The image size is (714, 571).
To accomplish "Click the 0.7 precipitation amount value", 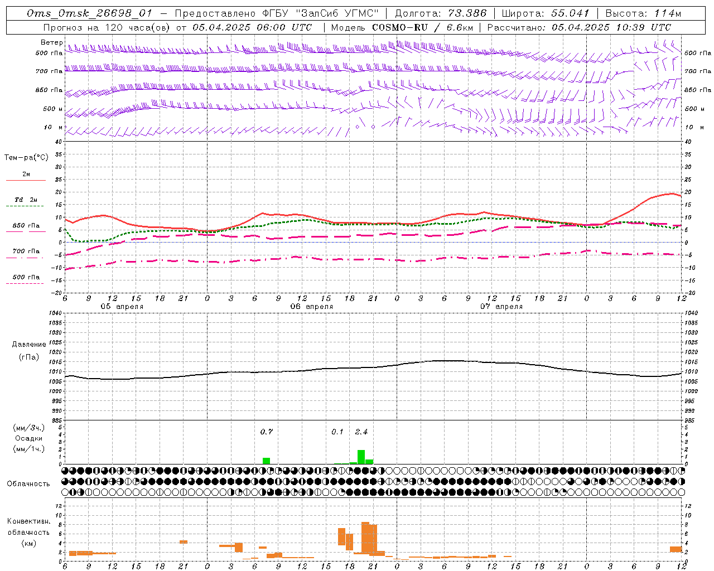I will click(x=267, y=432).
